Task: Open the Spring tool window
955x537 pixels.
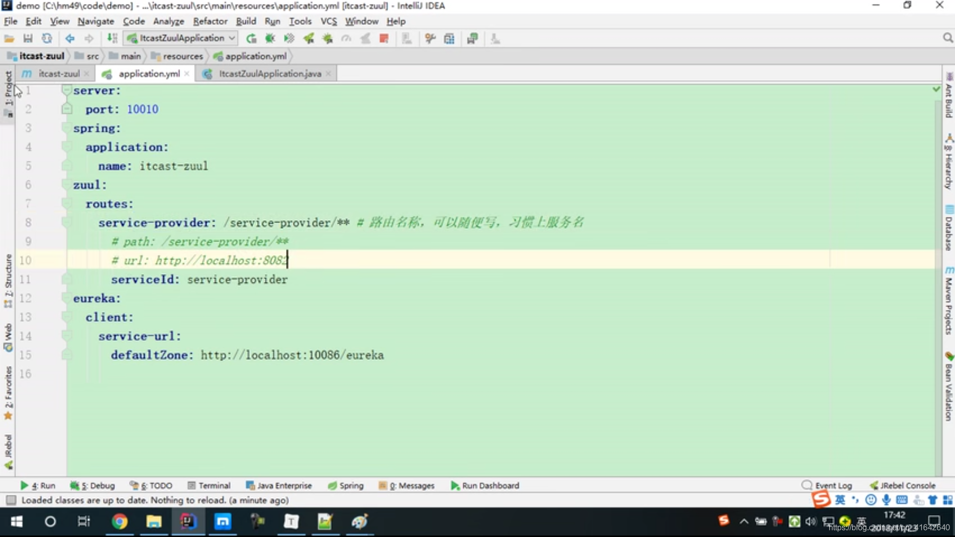Action: pos(346,486)
